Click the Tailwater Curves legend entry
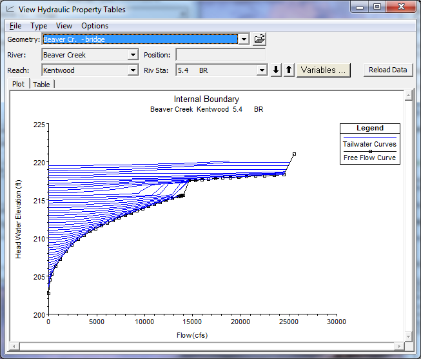Viewport: 421px width, 359px height. click(370, 144)
